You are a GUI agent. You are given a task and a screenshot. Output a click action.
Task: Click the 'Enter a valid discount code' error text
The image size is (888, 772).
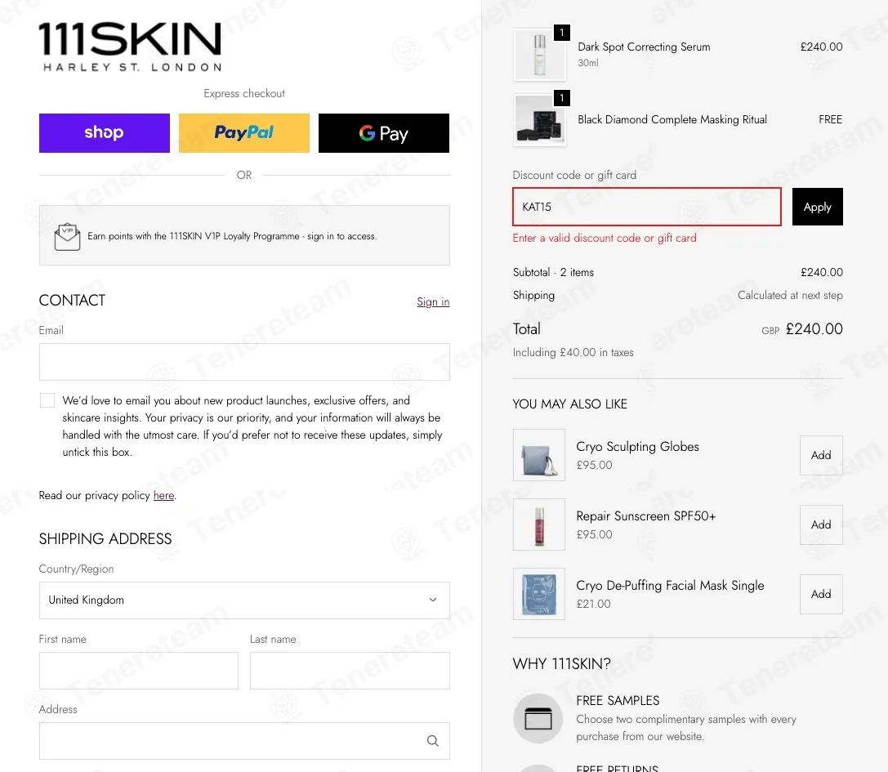(x=605, y=239)
